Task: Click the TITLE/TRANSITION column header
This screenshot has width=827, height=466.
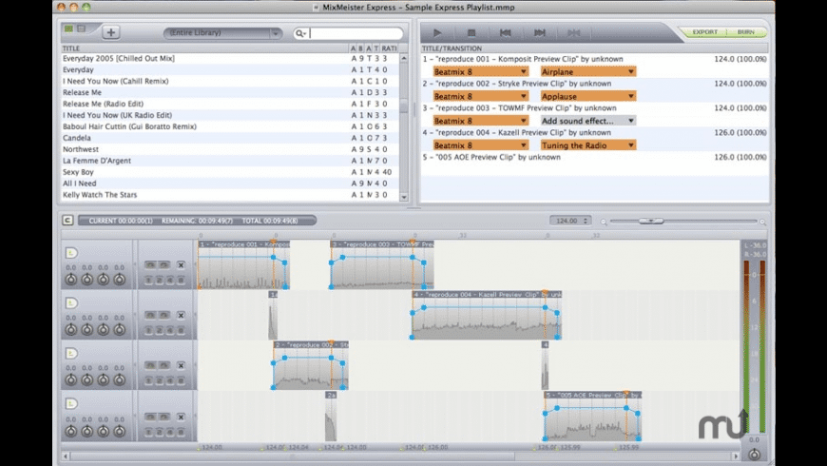Action: [x=594, y=48]
